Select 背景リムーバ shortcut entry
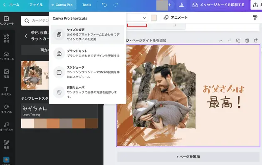This screenshot has width=262, height=165. pyautogui.click(x=88, y=92)
